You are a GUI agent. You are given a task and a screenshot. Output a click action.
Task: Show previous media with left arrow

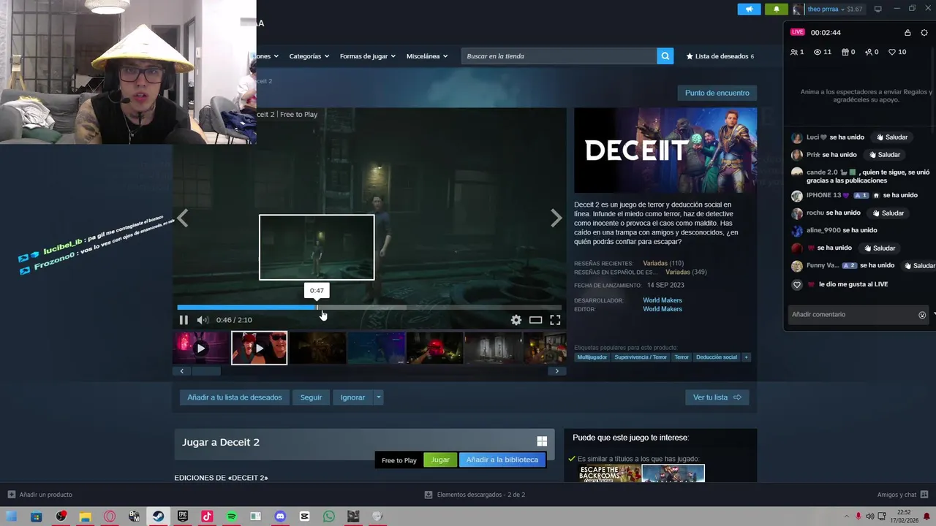tap(183, 218)
